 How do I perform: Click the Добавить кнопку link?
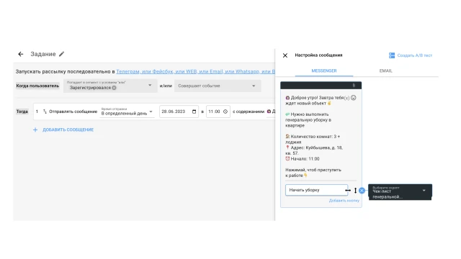tap(344, 201)
